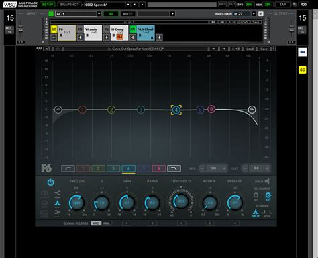Click the lock icon on NLS Channel slot
This screenshot has height=258, width=318.
pos(152,38)
